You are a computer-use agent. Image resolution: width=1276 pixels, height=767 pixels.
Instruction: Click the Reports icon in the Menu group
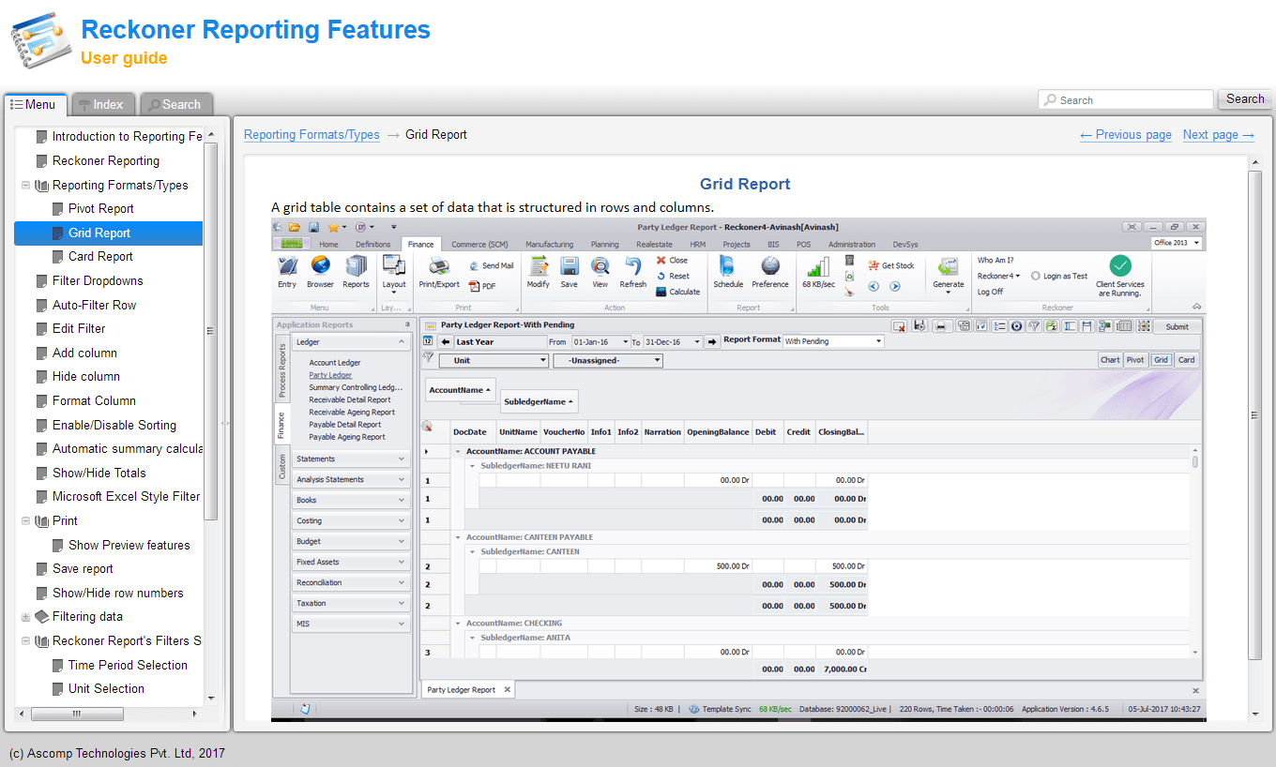click(356, 272)
